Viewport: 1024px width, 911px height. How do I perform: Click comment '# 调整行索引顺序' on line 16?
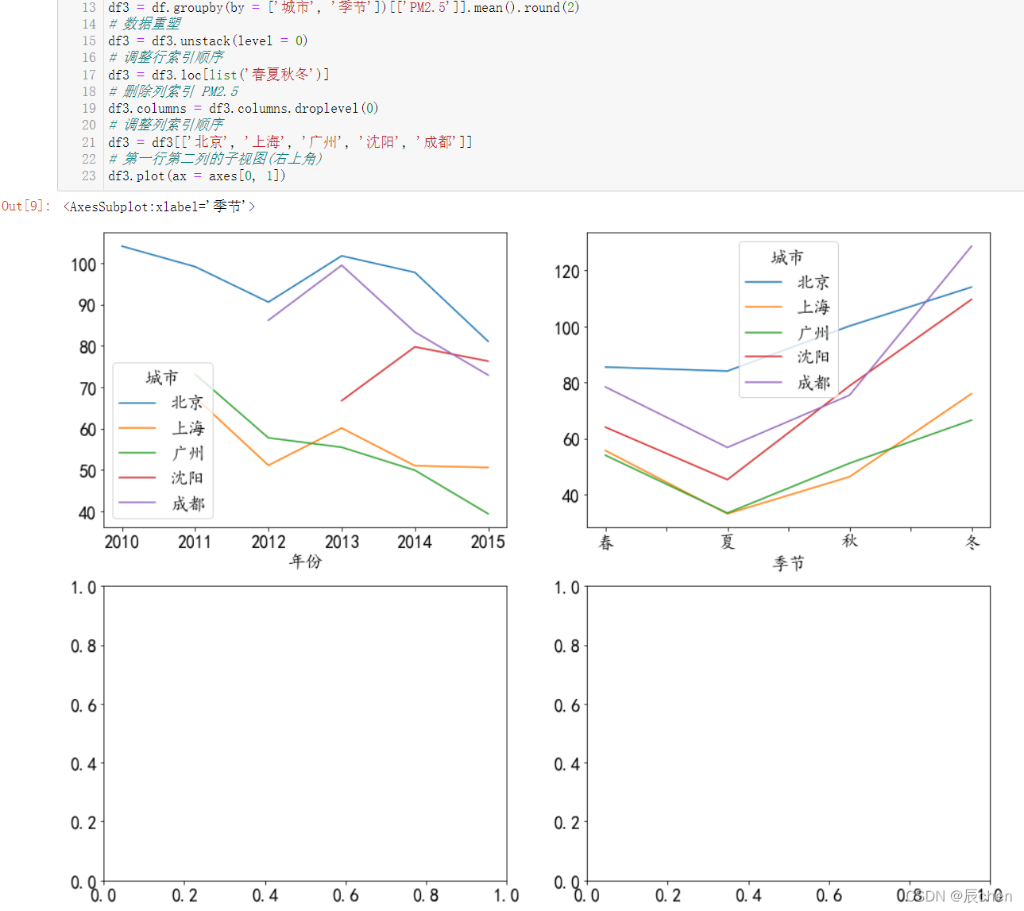click(x=166, y=57)
